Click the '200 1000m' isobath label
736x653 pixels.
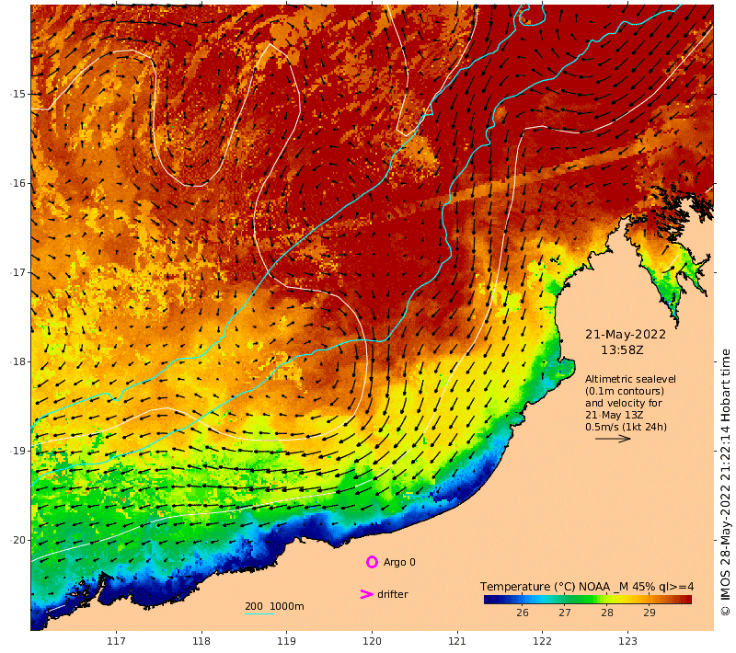274,606
